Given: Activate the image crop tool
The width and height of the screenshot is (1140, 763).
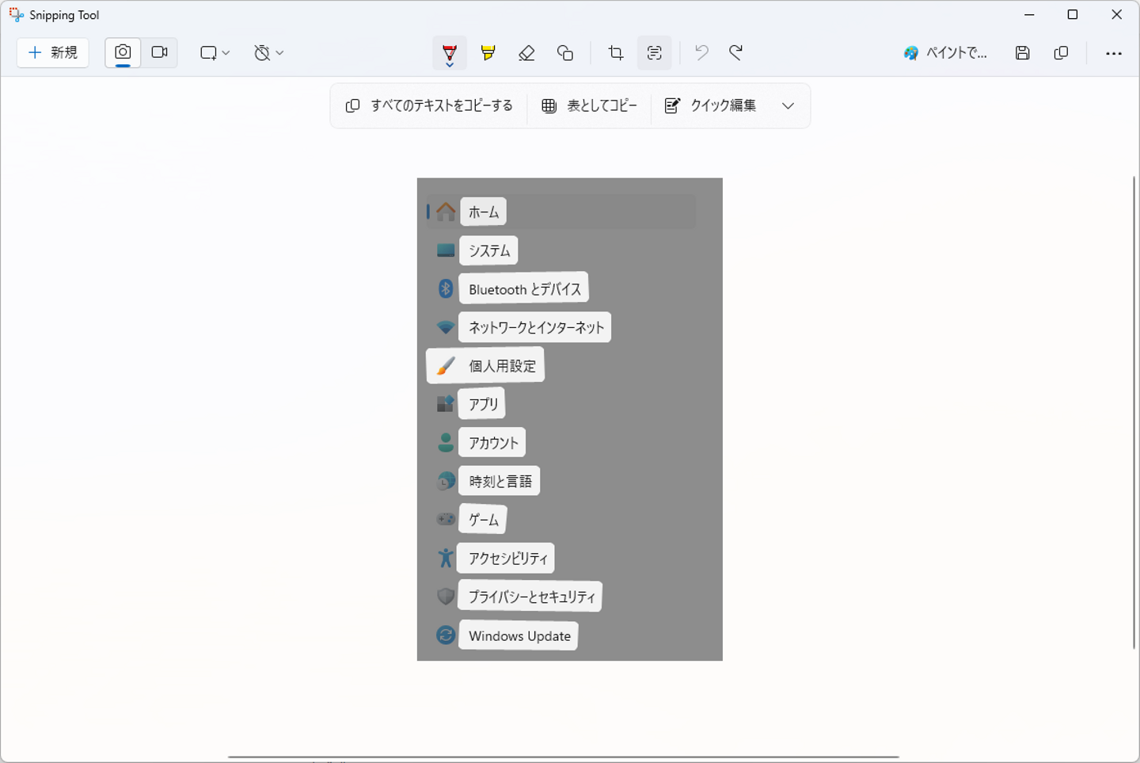Looking at the screenshot, I should (616, 53).
